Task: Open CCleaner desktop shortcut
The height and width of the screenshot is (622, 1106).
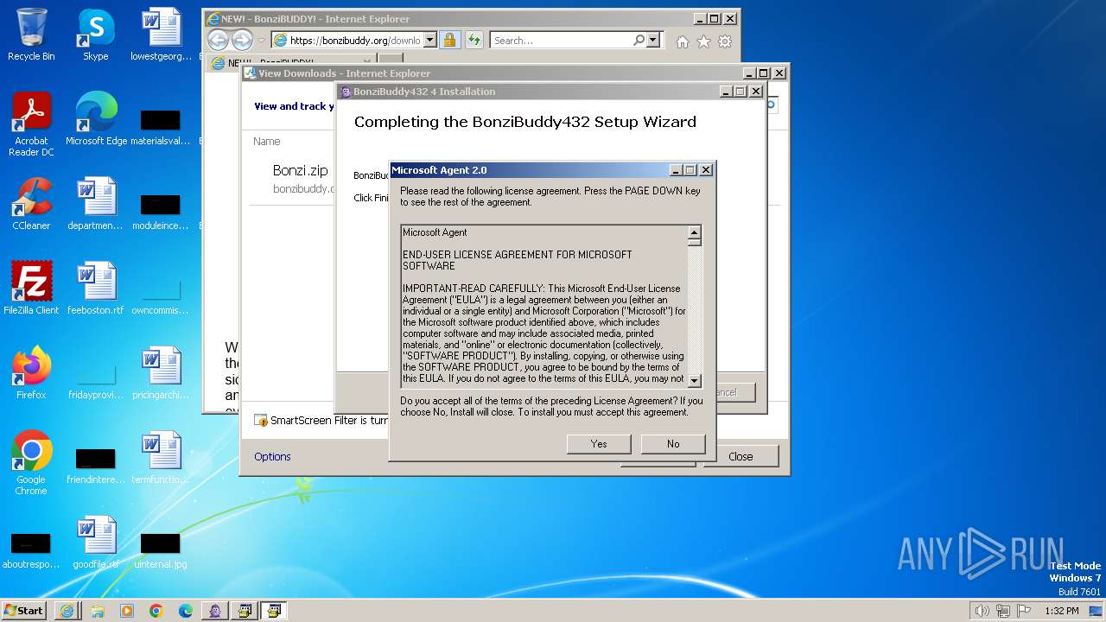Action: pyautogui.click(x=31, y=204)
